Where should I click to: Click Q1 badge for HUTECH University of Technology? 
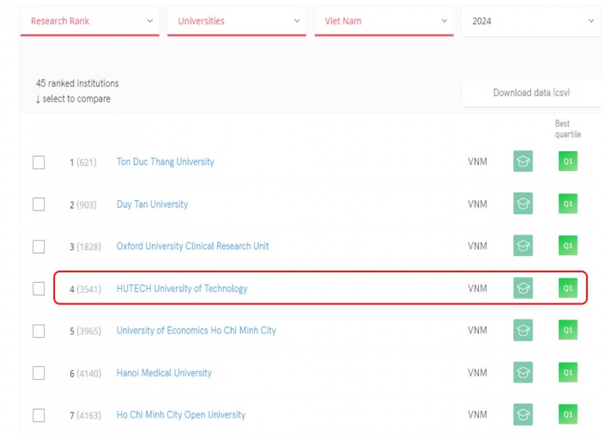coord(568,288)
